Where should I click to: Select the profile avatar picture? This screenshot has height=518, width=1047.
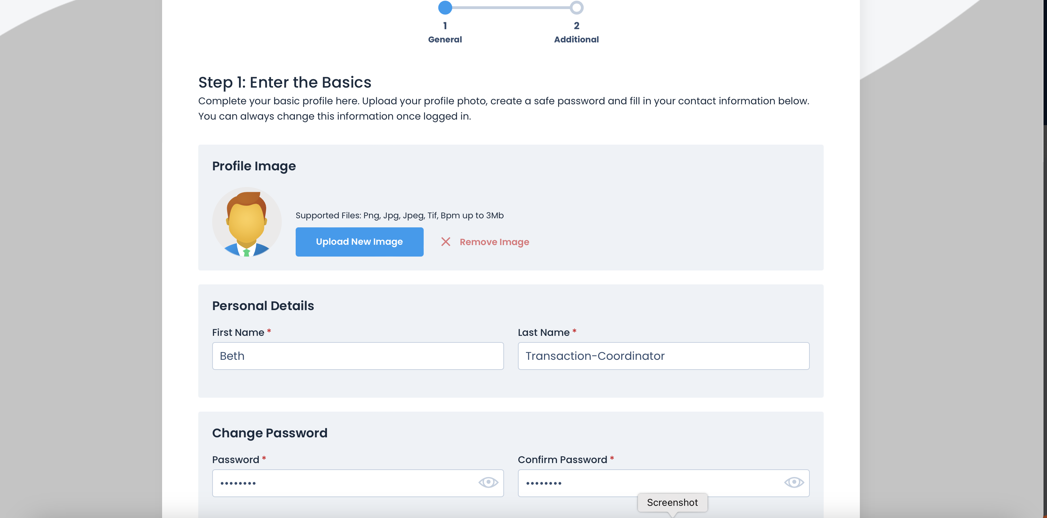click(x=247, y=222)
